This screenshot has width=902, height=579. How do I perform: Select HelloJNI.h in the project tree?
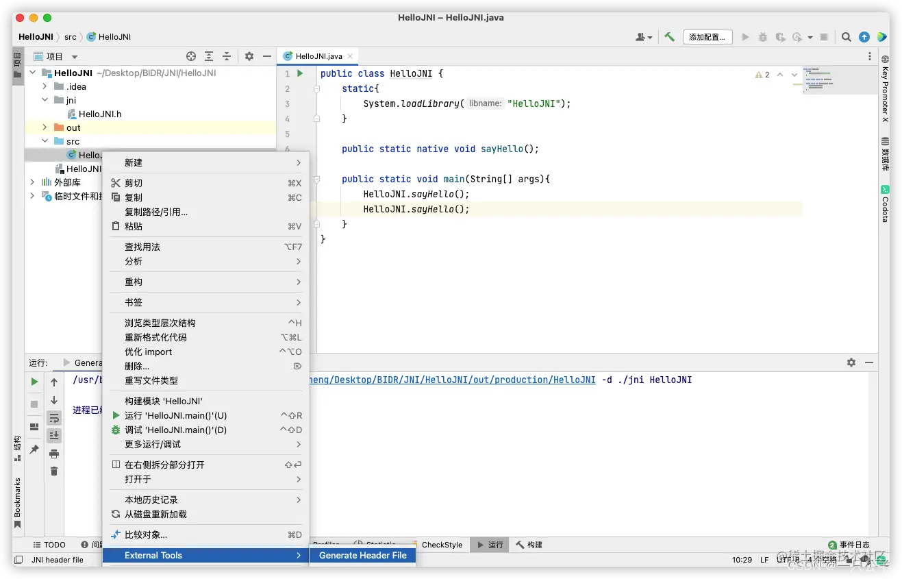[x=95, y=114]
